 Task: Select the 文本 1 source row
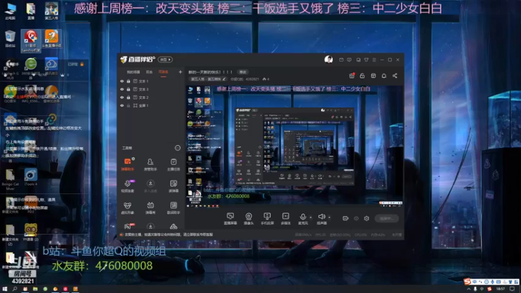coord(151,81)
